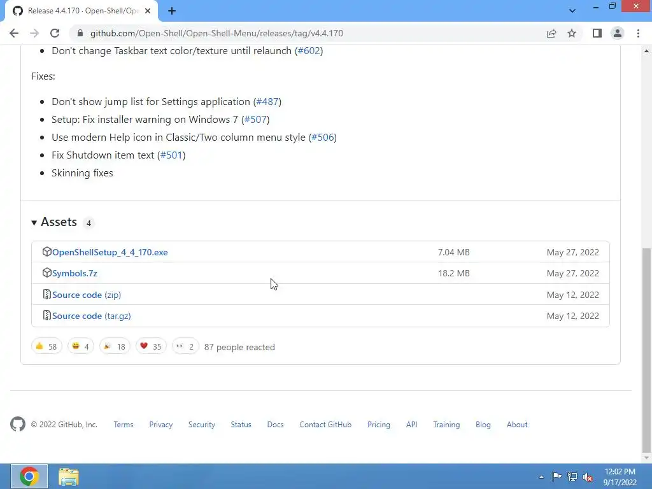652x489 pixels.
Task: Click the scrollbar up arrow
Action: point(646,51)
